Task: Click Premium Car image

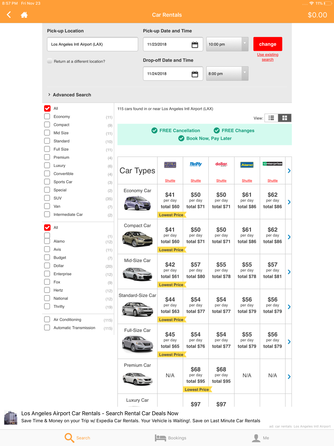Action: click(x=137, y=378)
